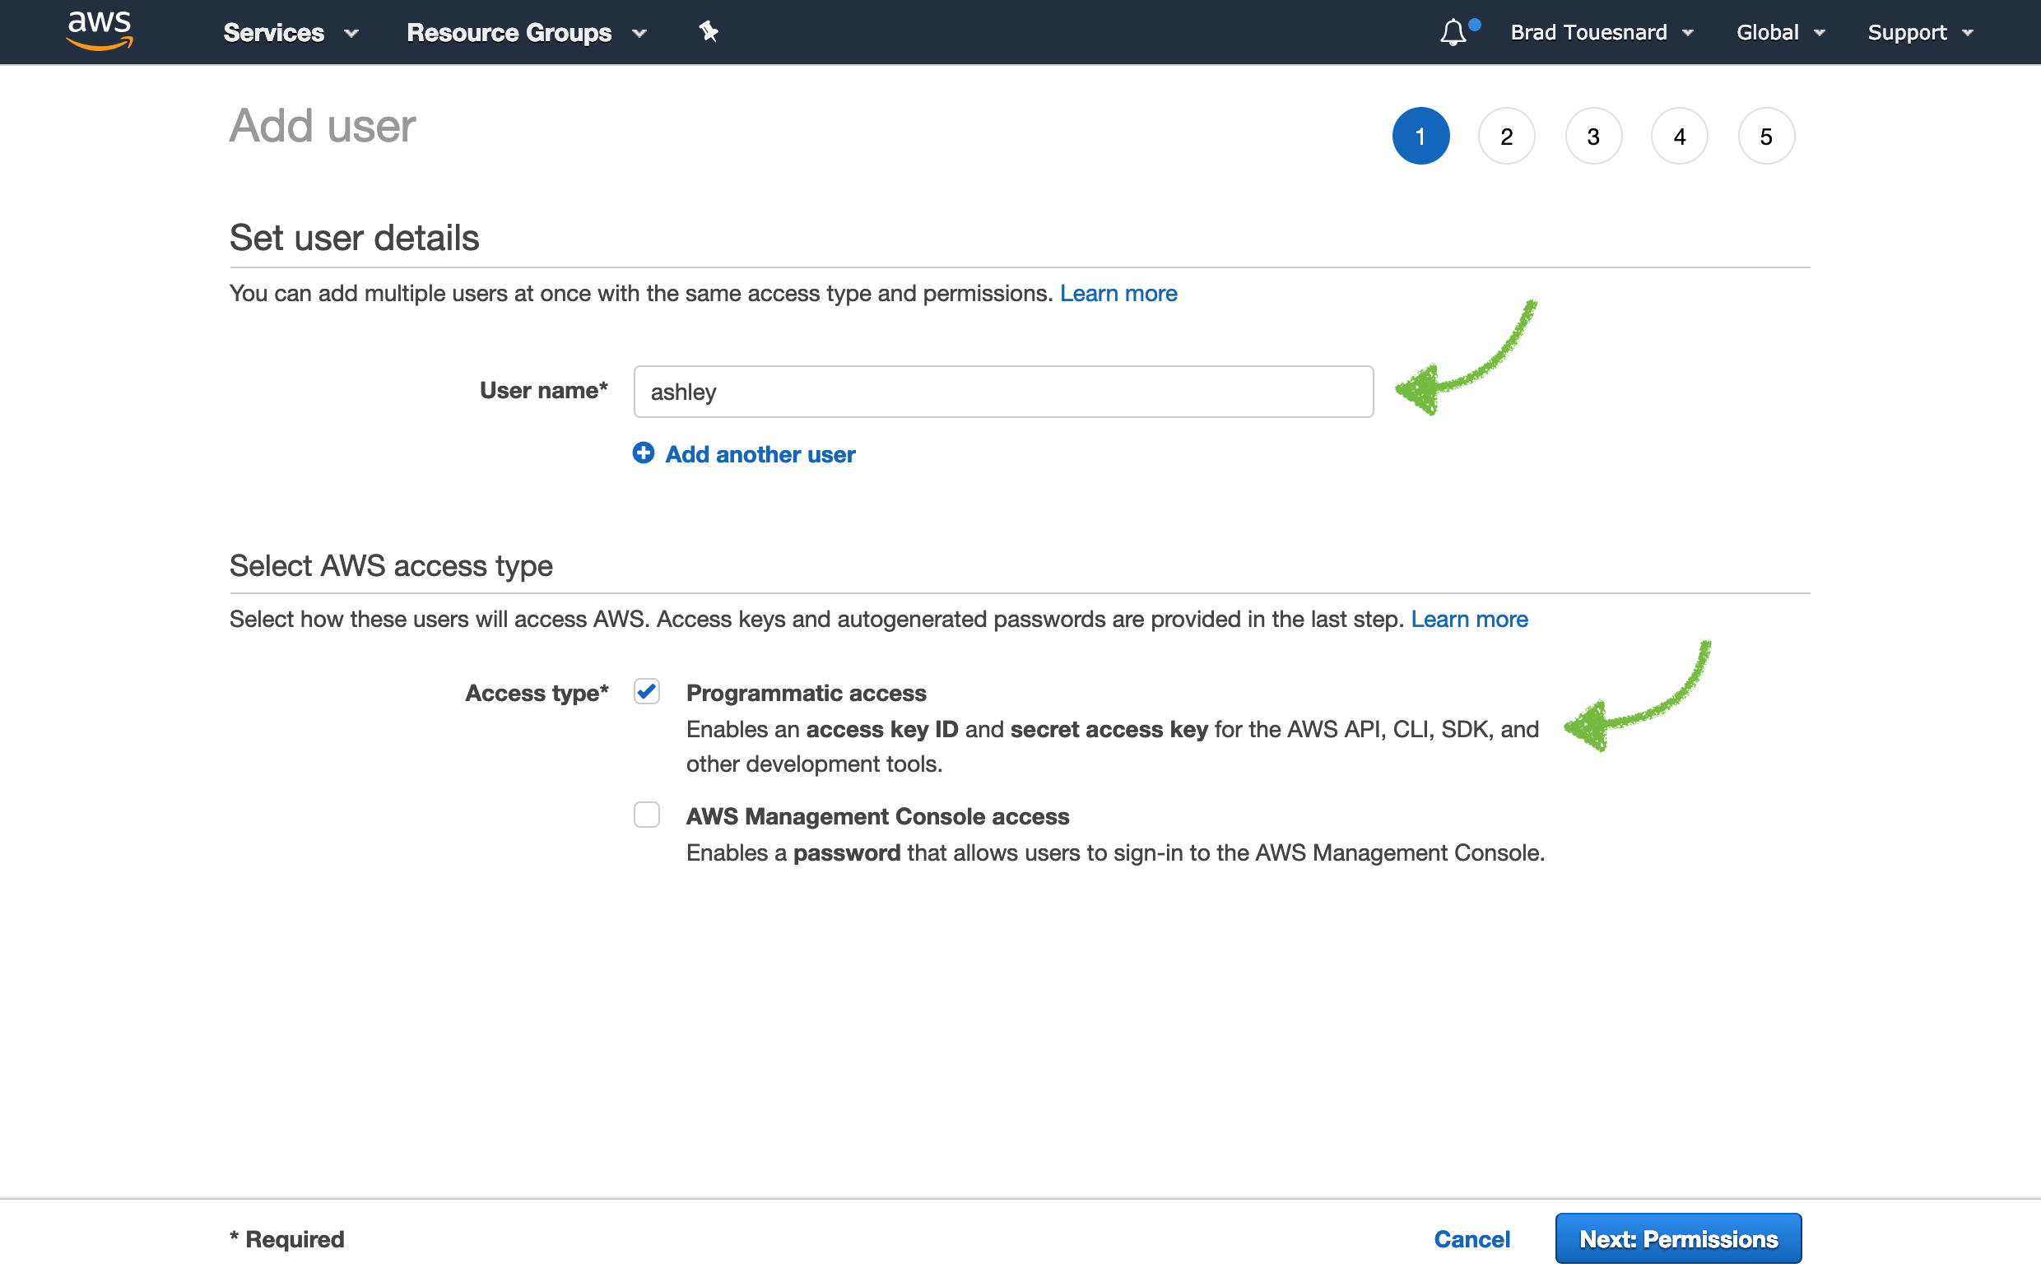Click the pin shortcut icon in navbar
Viewport: 2041px width, 1277px height.
tap(708, 32)
